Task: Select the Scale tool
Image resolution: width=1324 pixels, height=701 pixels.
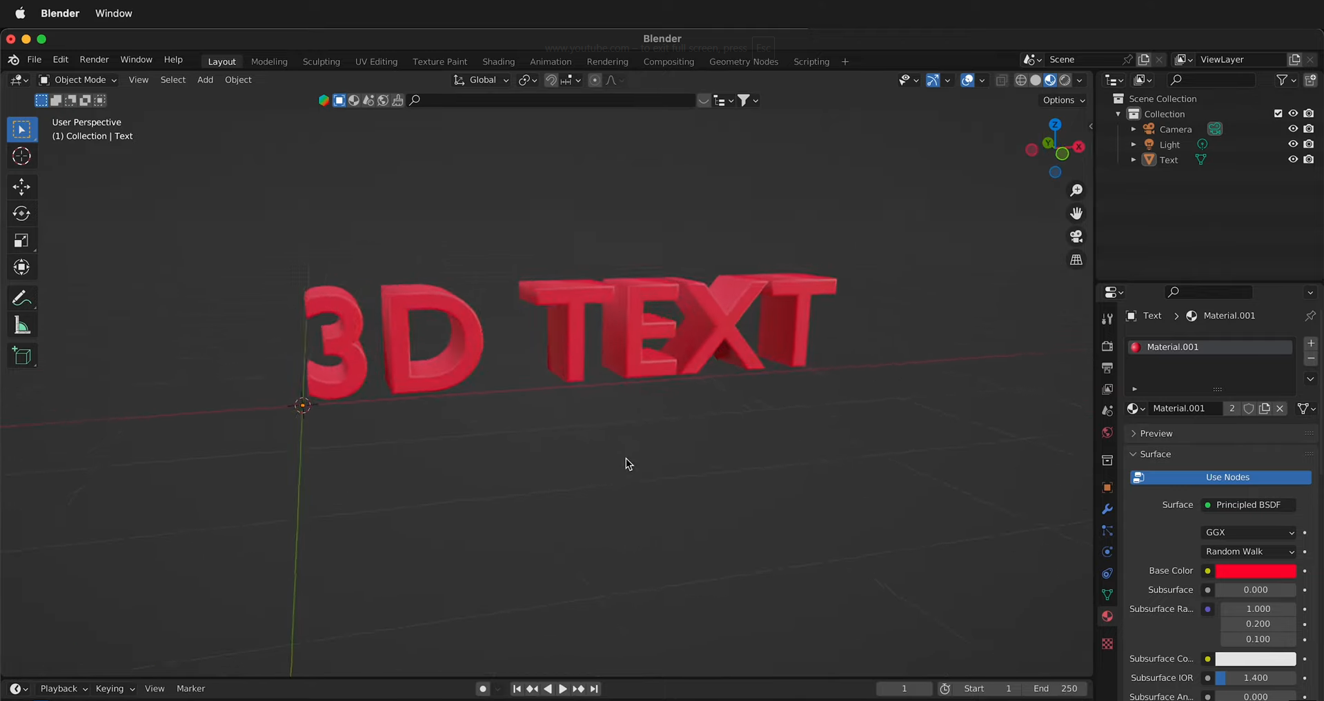Action: pos(21,241)
